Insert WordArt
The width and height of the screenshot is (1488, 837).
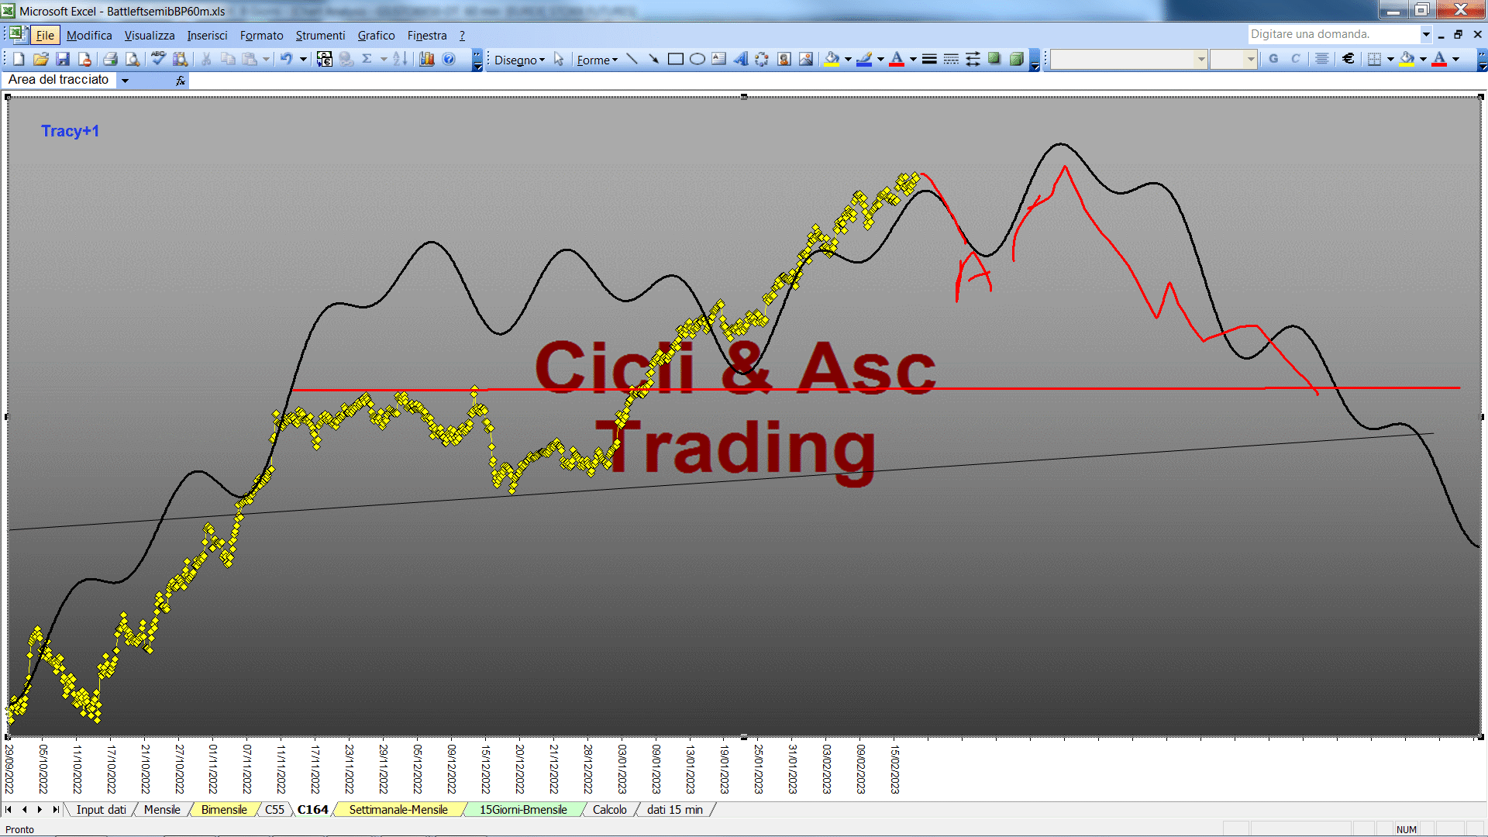(741, 59)
